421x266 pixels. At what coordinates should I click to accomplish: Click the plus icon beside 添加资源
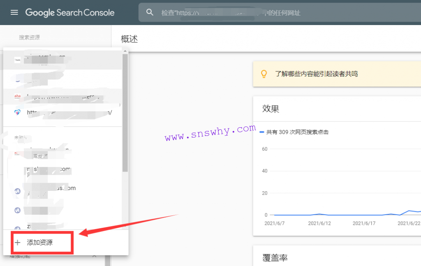17,243
